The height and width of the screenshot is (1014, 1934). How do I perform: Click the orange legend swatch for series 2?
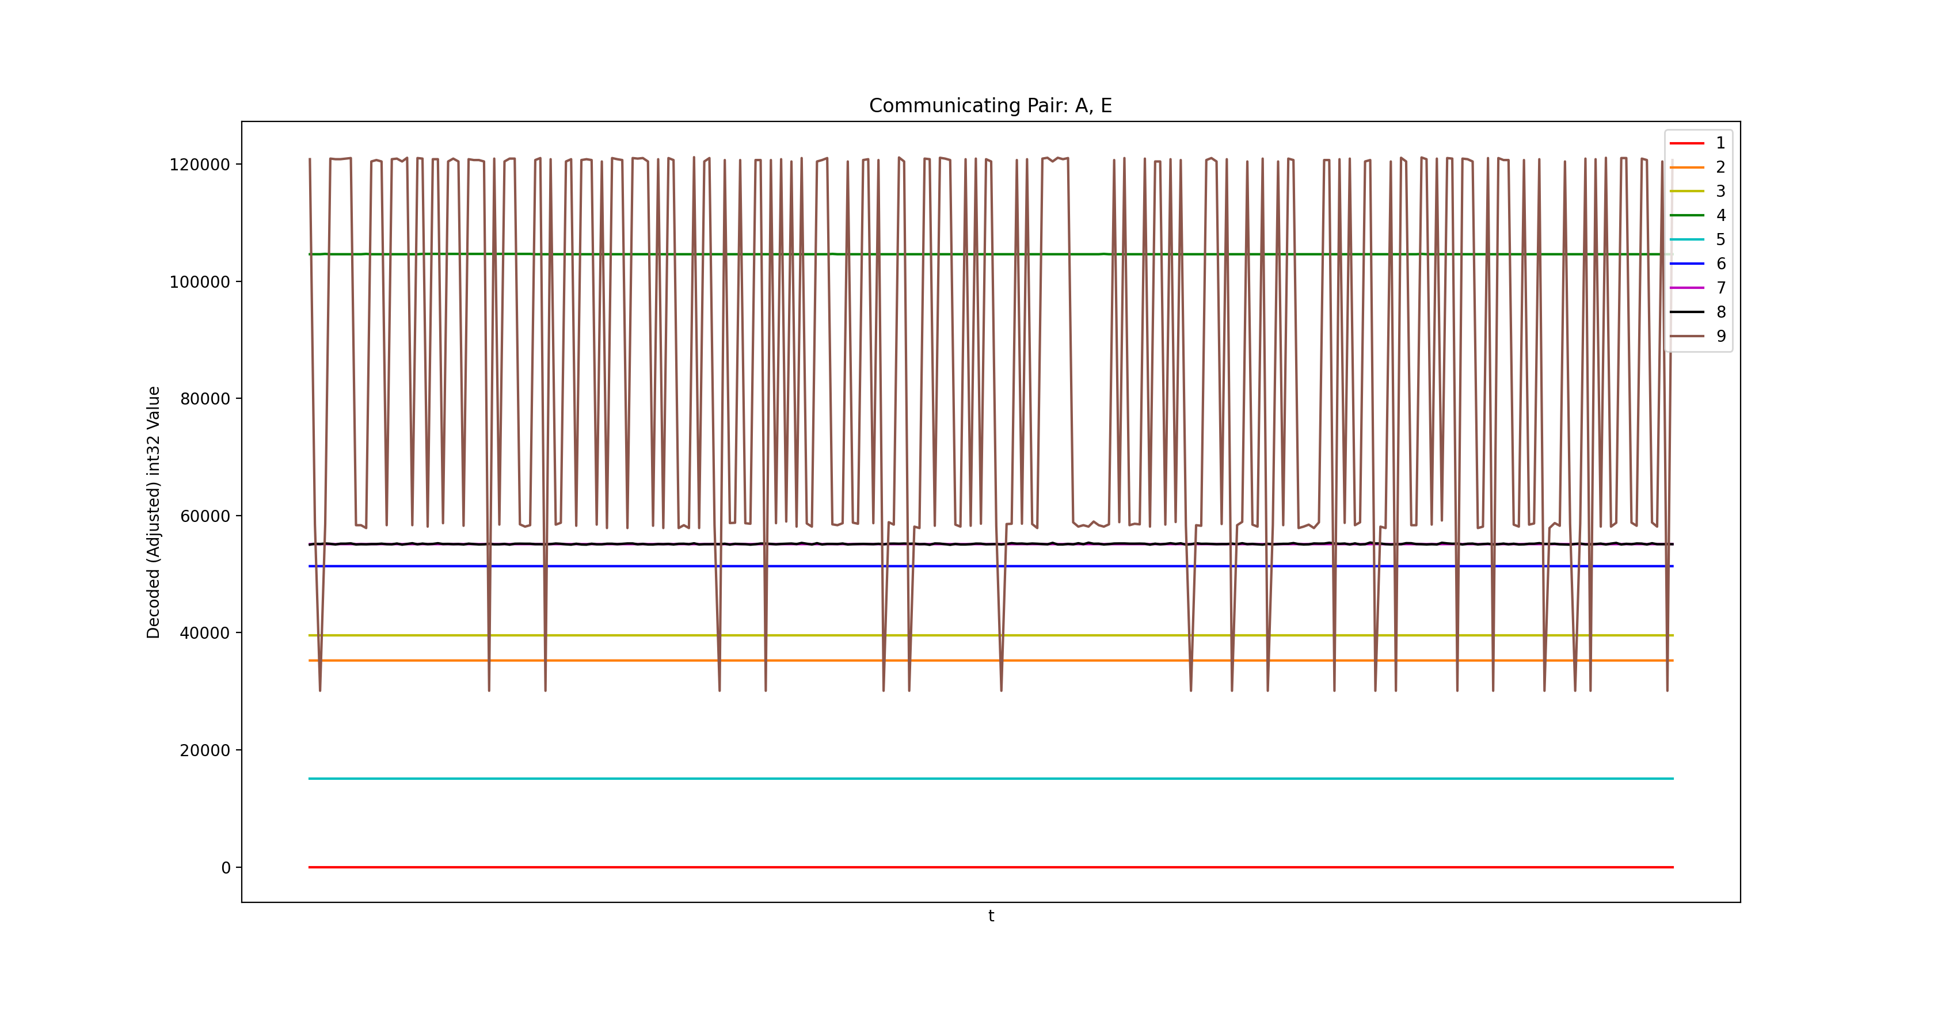(1686, 167)
